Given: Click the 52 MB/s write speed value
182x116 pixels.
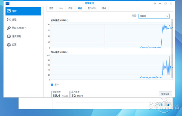Looking at the screenshot, I should (x=77, y=96).
